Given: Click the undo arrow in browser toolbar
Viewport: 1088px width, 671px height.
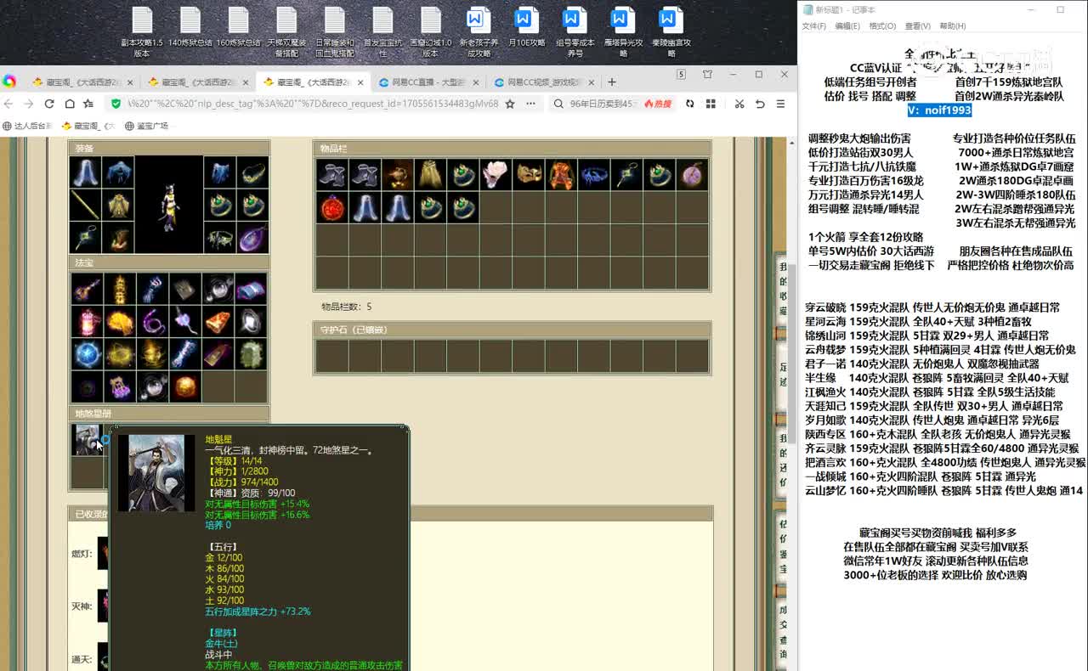Looking at the screenshot, I should pos(760,104).
